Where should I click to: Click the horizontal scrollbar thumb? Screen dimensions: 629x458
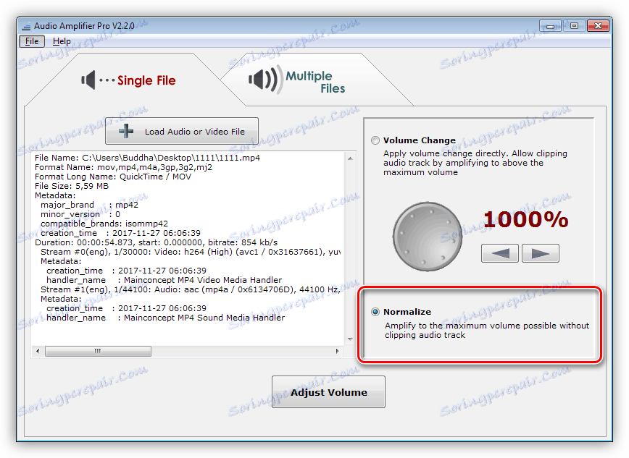click(x=98, y=351)
